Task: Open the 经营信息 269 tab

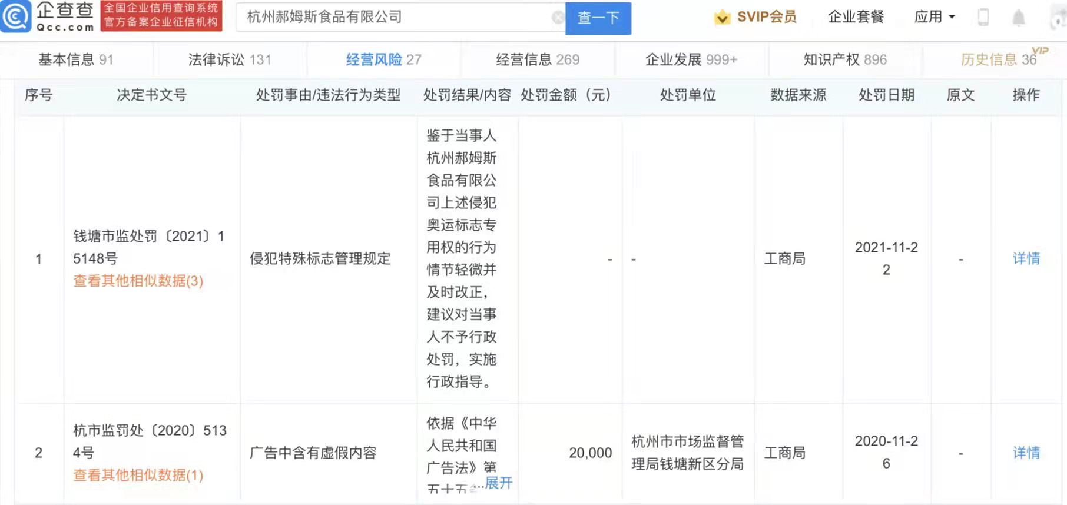Action: click(538, 59)
